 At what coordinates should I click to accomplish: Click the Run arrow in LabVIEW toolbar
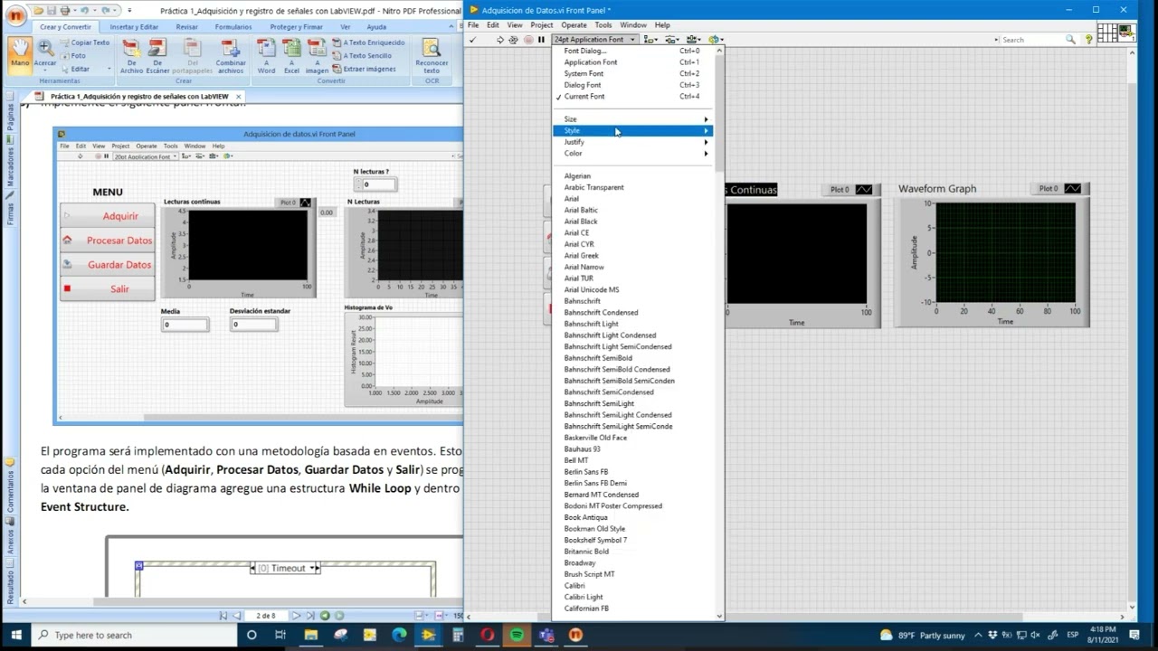point(499,40)
